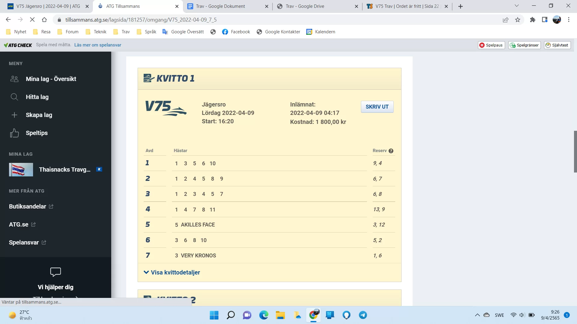
Task: Open the Trav bookmarks folder
Action: 121,31
